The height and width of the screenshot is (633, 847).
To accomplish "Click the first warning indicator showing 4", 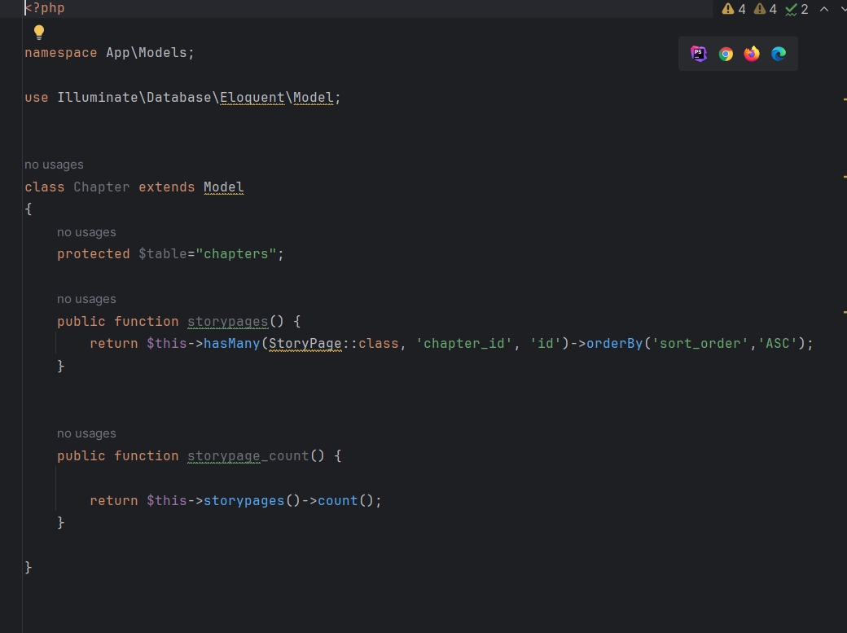I will pyautogui.click(x=734, y=9).
